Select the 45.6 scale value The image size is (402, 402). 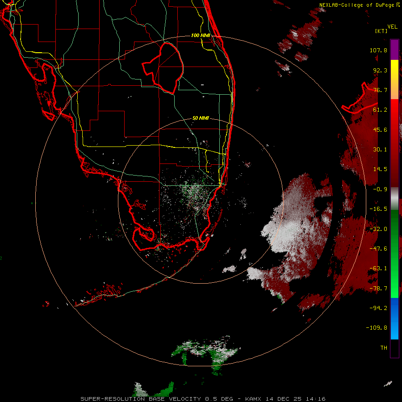[x=380, y=130]
